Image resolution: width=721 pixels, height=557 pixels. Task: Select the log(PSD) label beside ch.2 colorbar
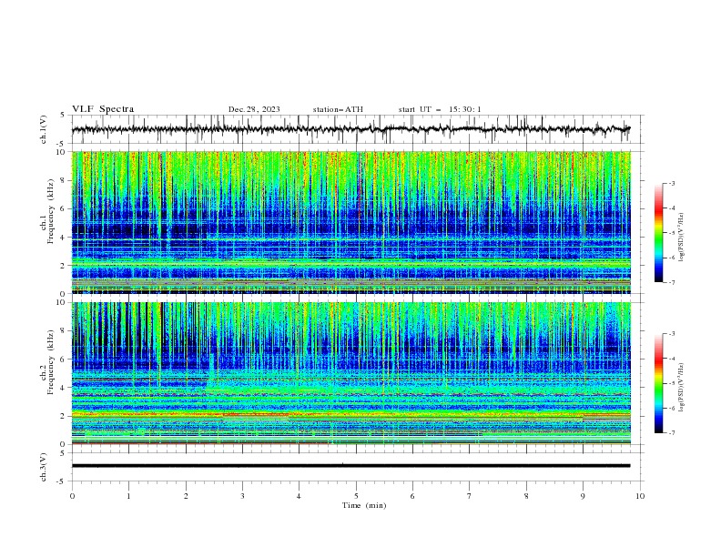click(x=682, y=388)
